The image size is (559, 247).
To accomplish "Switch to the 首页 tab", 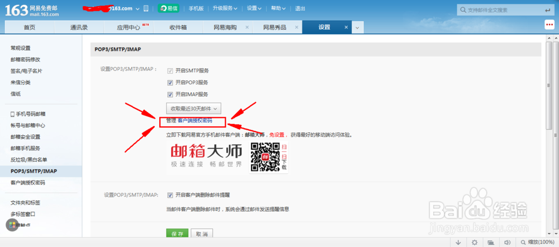I will (x=29, y=27).
